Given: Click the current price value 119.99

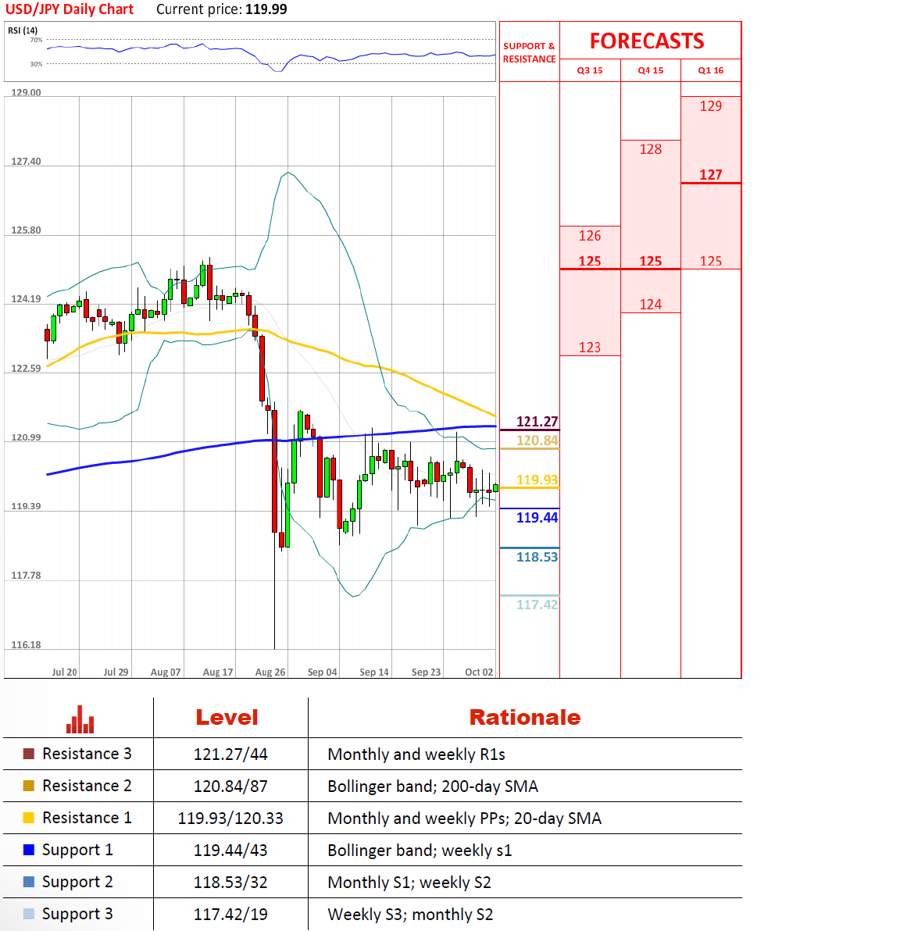Looking at the screenshot, I should coord(266,9).
